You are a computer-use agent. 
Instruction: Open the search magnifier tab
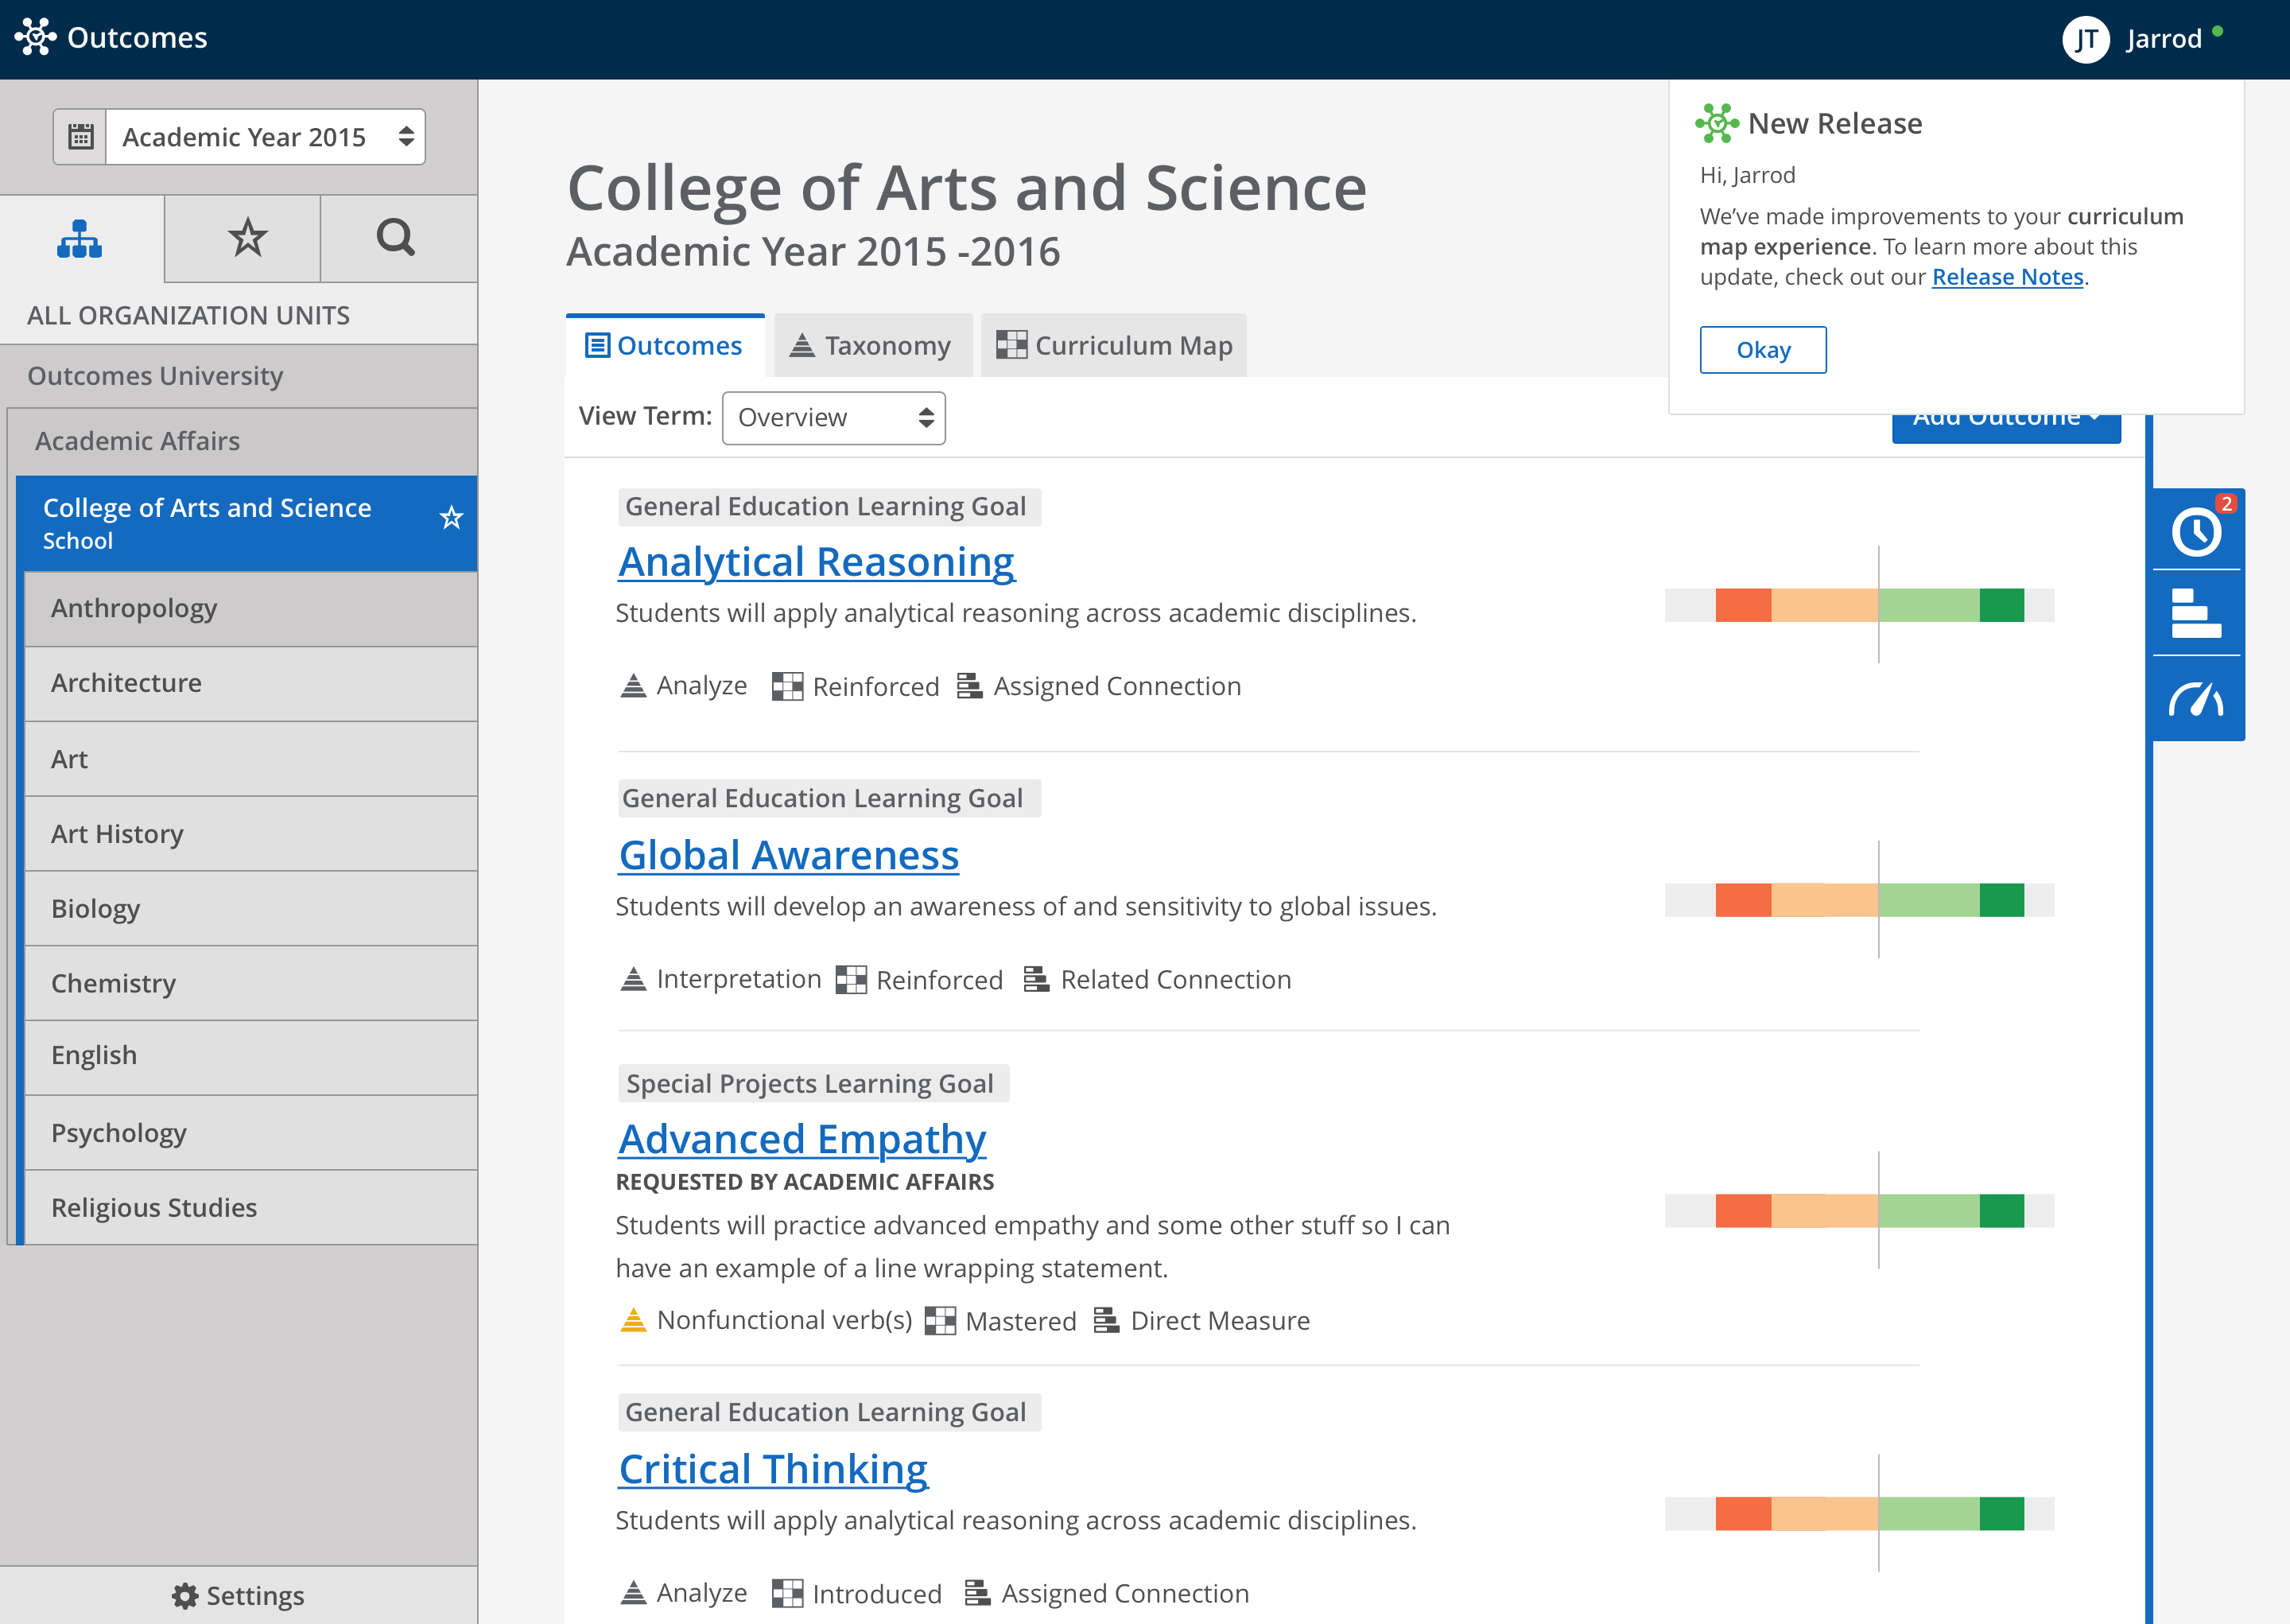[396, 238]
